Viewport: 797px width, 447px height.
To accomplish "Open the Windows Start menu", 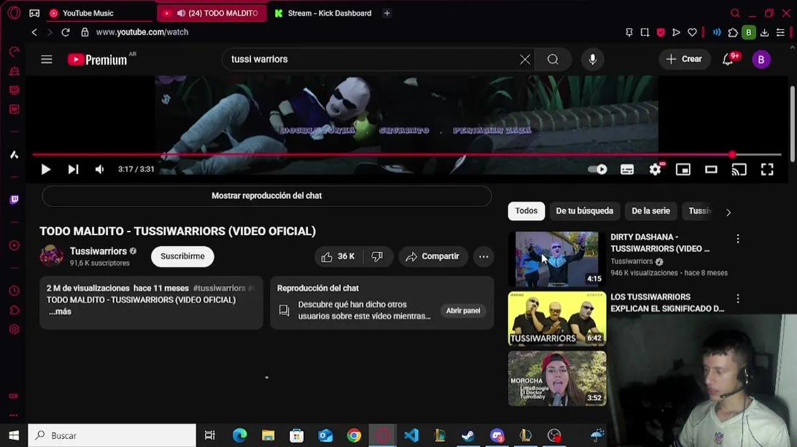I will [14, 436].
